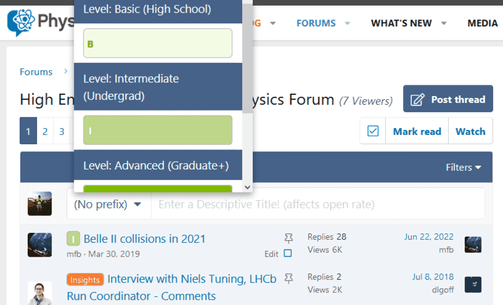Click the Insights orange badge

pos(85,279)
